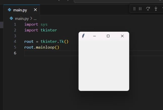Click line number 6 in the gutter
The height and width of the screenshot is (110, 163).
tap(15, 53)
